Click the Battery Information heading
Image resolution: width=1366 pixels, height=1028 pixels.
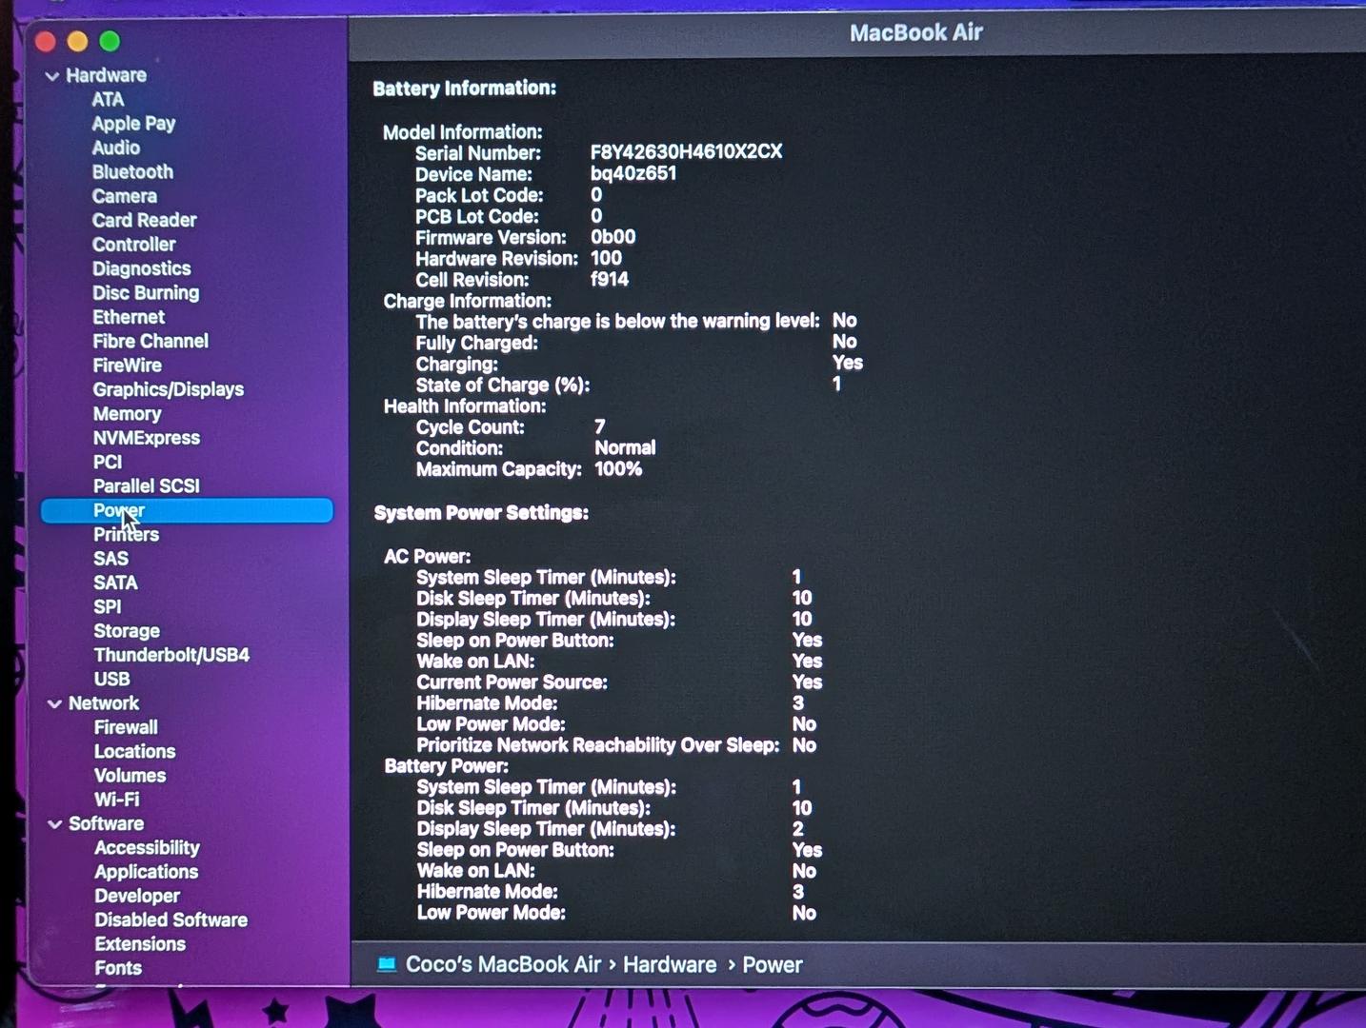click(464, 89)
